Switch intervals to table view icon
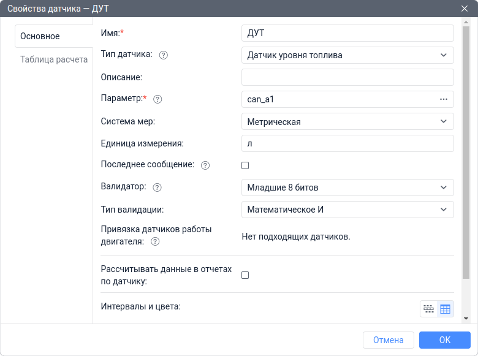This screenshot has height=356, width=478. tap(446, 309)
